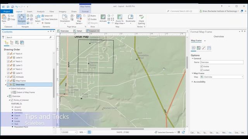
Task: Click the Command Search box
Action: tap(181, 11)
